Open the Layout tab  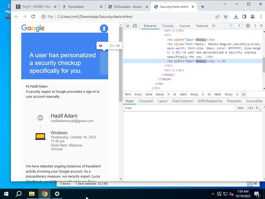coord(163,101)
